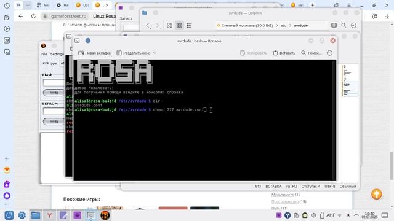Click UTF-8 encoding in editor status bar
The width and height of the screenshot is (394, 221).
click(330, 187)
